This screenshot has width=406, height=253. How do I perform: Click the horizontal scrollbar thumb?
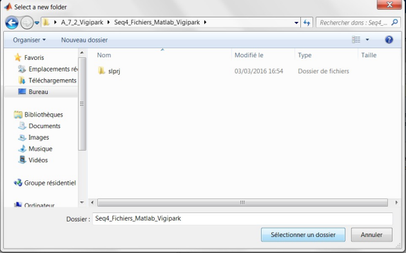242,202
